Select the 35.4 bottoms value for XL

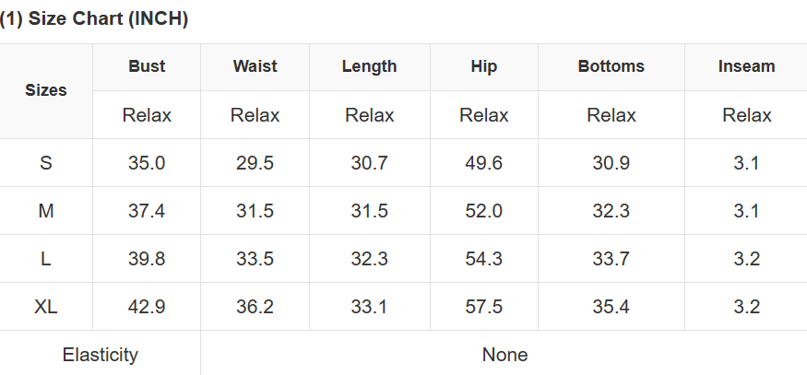(x=611, y=307)
